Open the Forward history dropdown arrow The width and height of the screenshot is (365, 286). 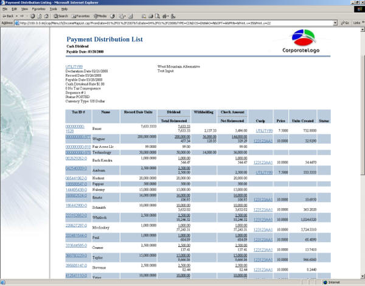coord(27,16)
